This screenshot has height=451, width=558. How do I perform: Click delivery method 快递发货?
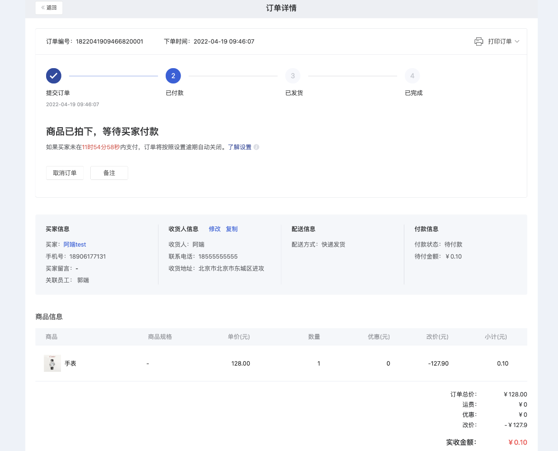333,244
